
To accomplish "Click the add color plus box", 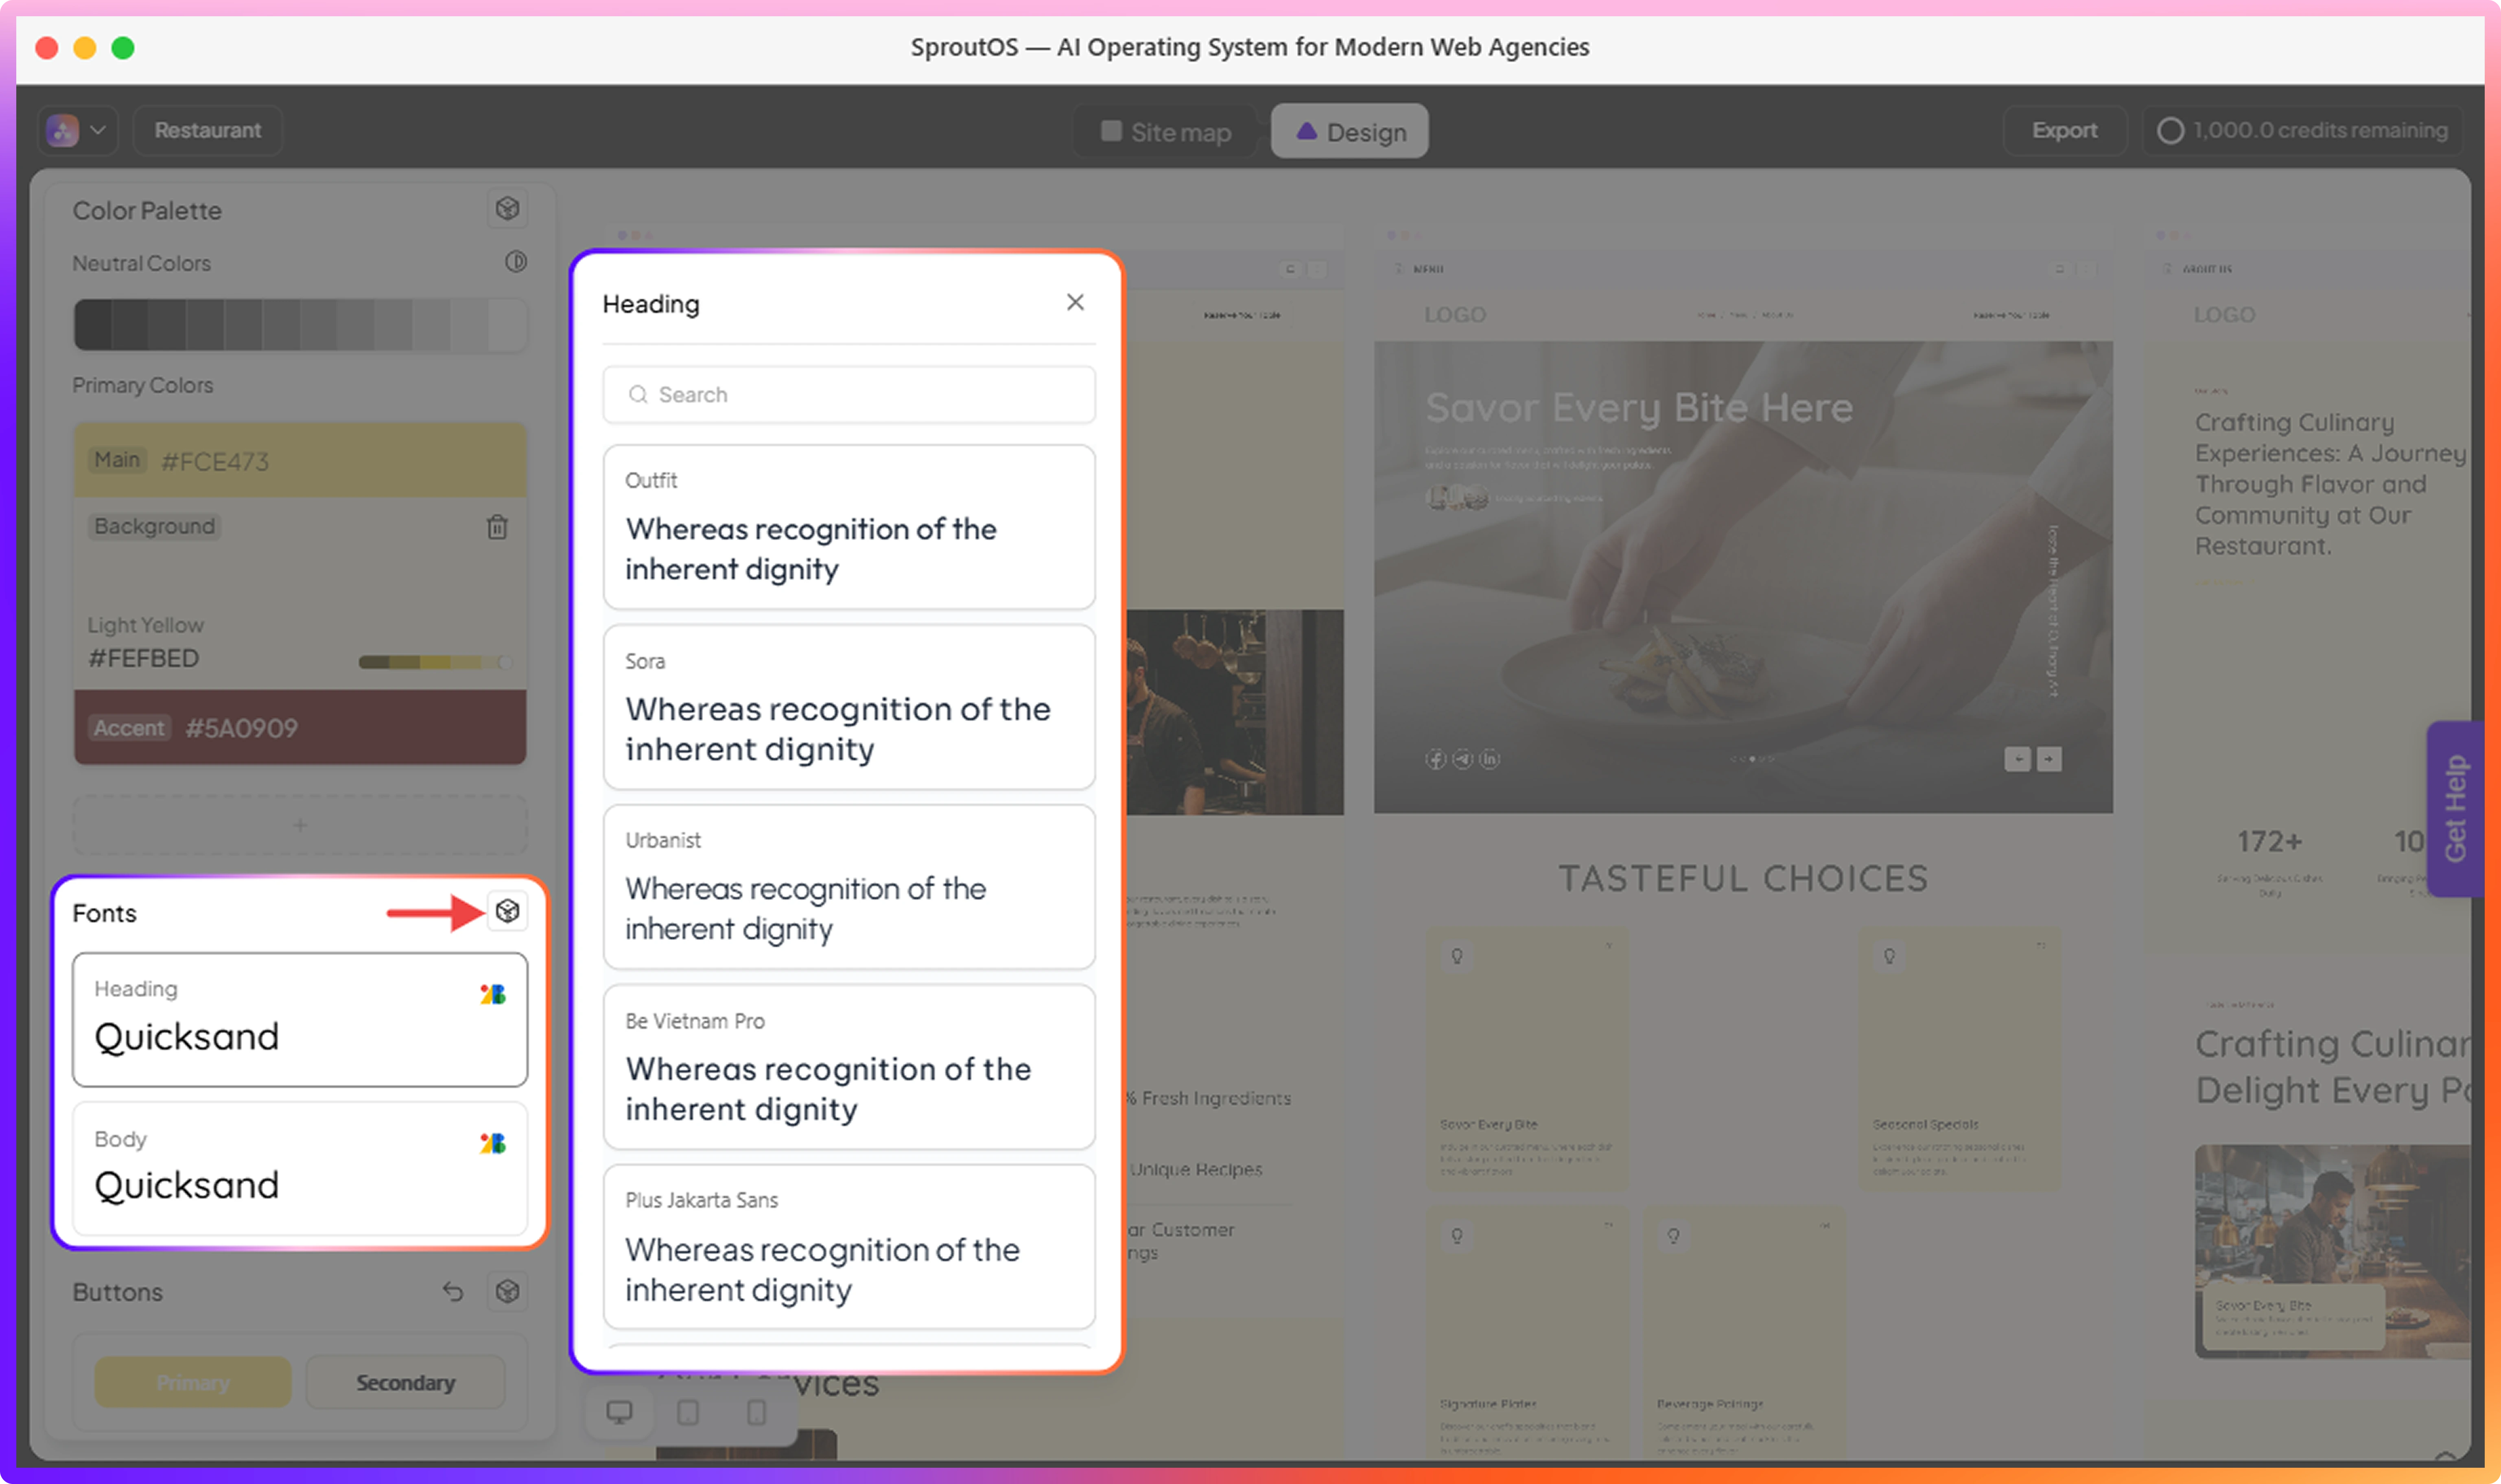I will coord(300,825).
